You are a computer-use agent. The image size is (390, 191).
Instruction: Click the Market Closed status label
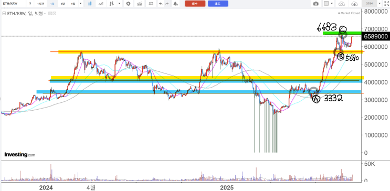(x=349, y=13)
